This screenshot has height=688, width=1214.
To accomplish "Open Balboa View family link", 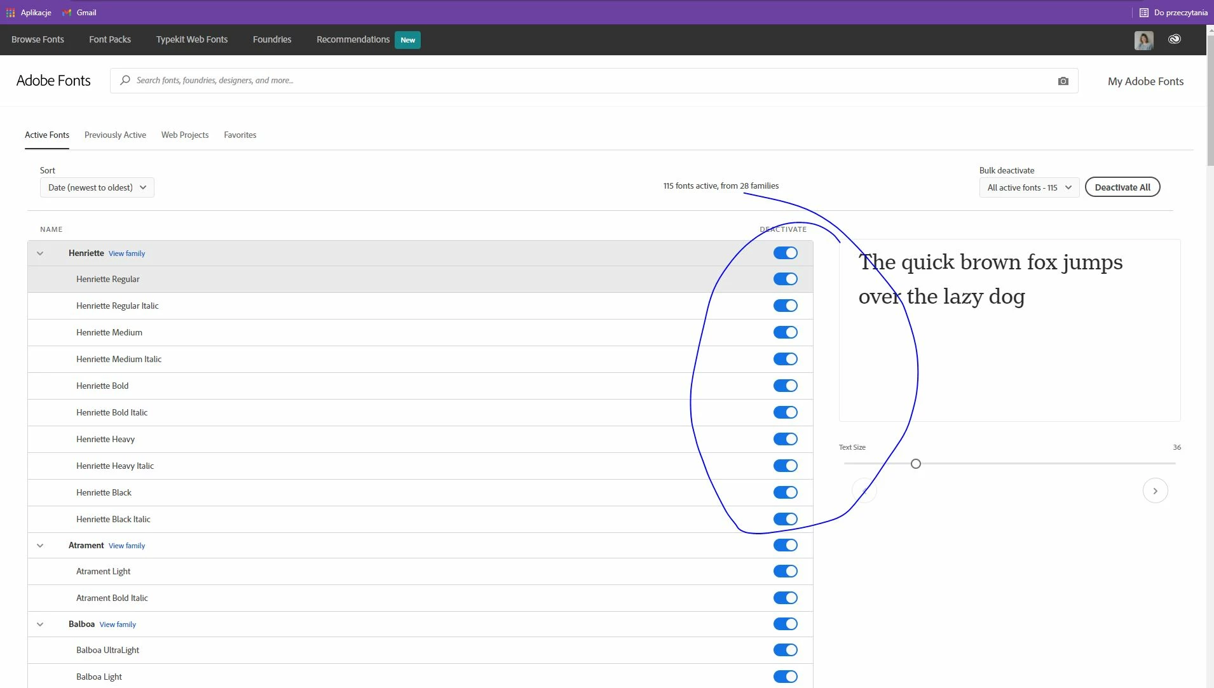I will coord(118,624).
